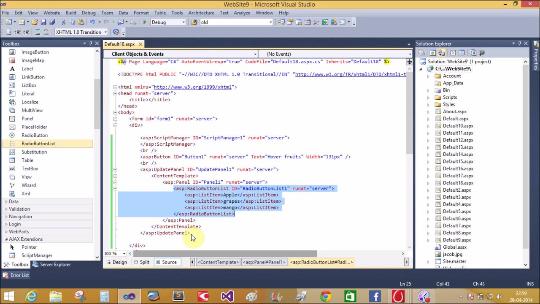Select jacob.jpg in Solution Explorer

(452, 254)
